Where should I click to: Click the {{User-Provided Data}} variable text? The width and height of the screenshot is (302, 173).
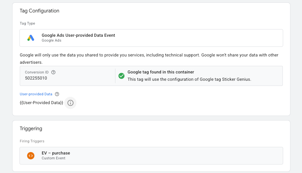[x=41, y=103]
